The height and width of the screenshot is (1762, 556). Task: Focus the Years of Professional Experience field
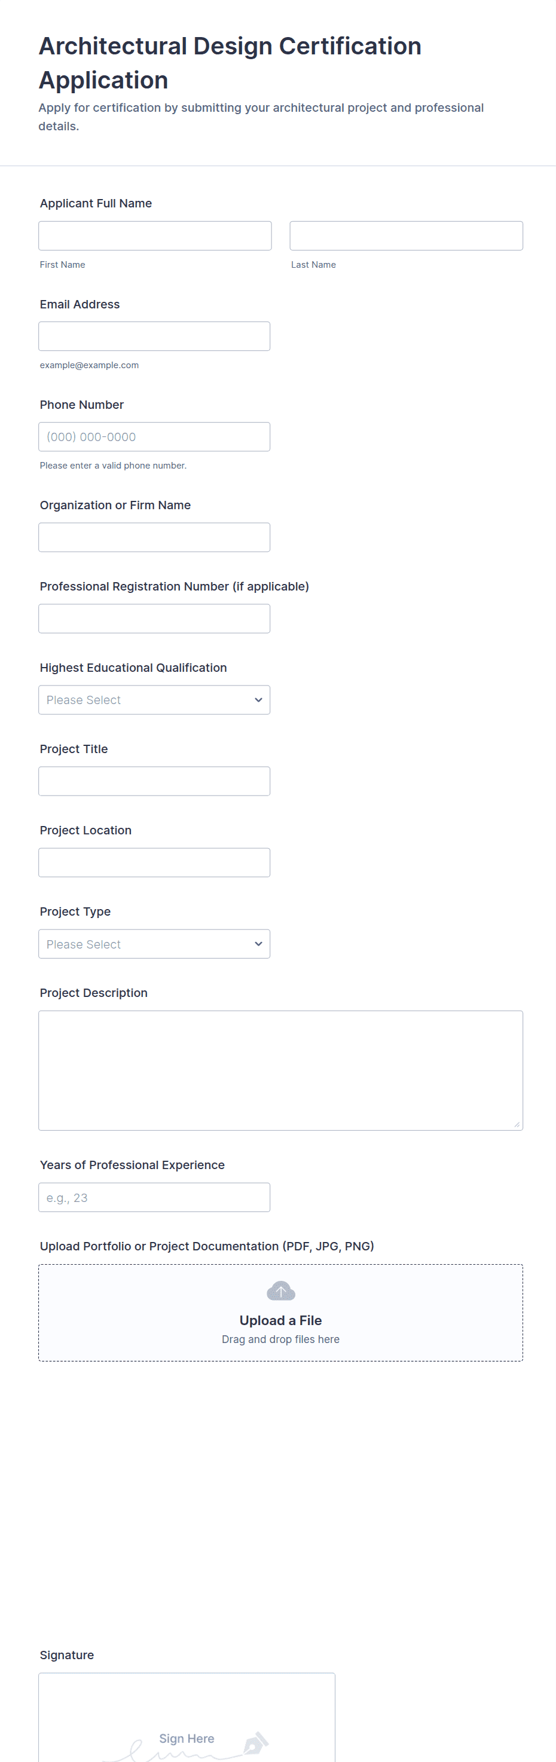[x=154, y=1197]
